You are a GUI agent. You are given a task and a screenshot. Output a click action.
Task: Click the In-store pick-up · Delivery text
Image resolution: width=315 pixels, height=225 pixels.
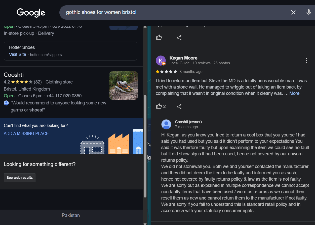pyautogui.click(x=29, y=33)
